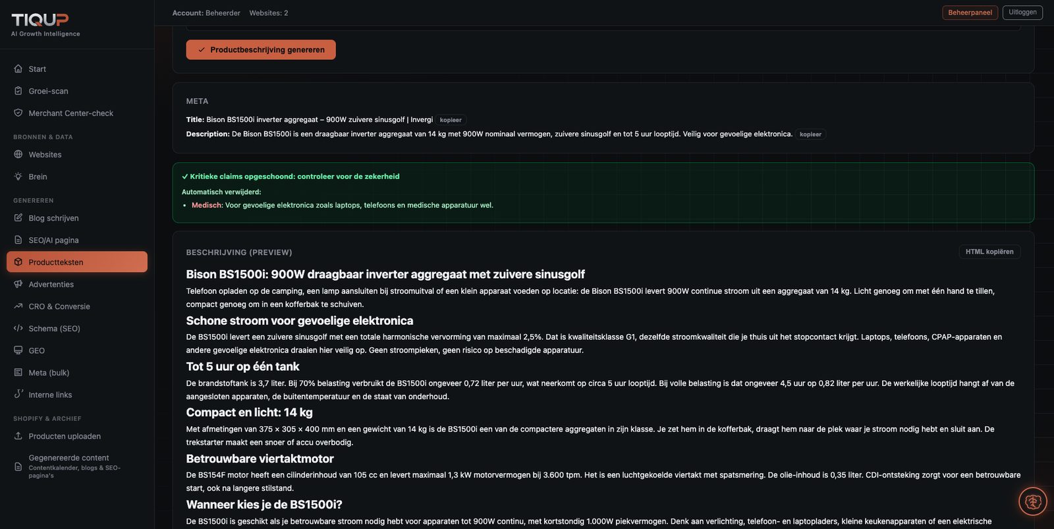Click heading 'Betrouwbare viertaktmotor'

click(260, 459)
